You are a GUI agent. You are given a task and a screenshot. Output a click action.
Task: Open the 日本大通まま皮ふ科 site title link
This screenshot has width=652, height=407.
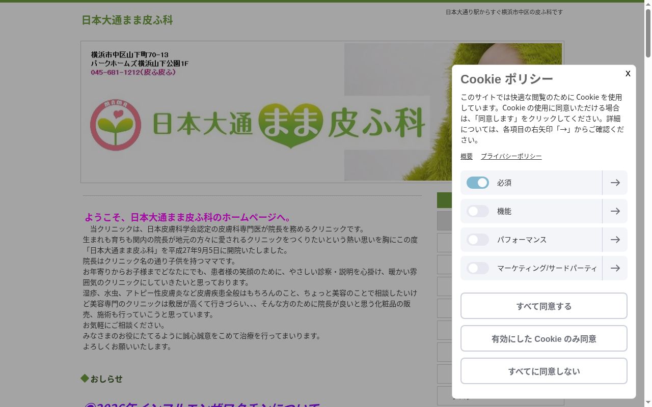(127, 20)
